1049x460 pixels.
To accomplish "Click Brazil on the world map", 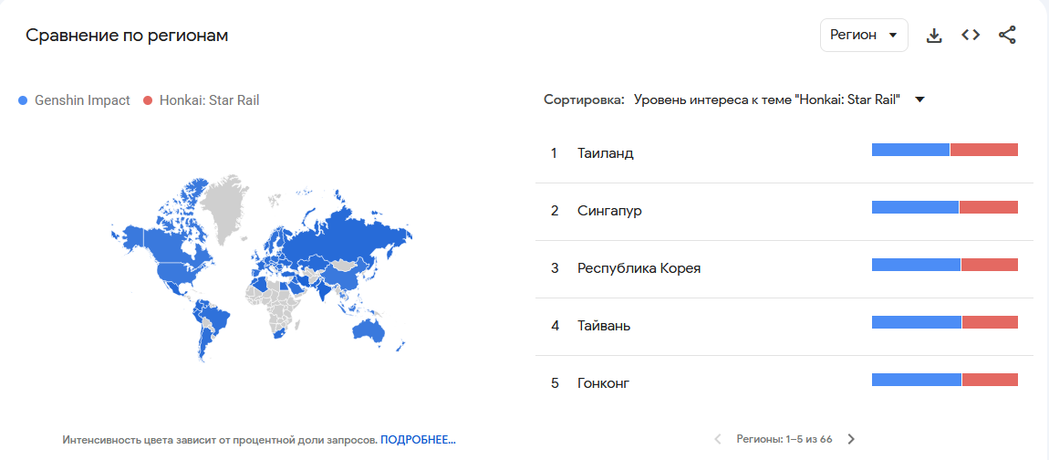I will (x=213, y=322).
